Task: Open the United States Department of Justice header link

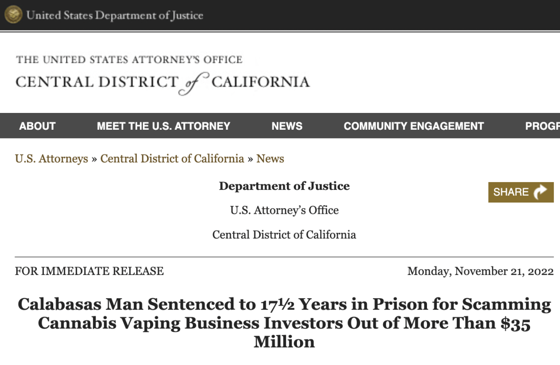Action: point(115,15)
